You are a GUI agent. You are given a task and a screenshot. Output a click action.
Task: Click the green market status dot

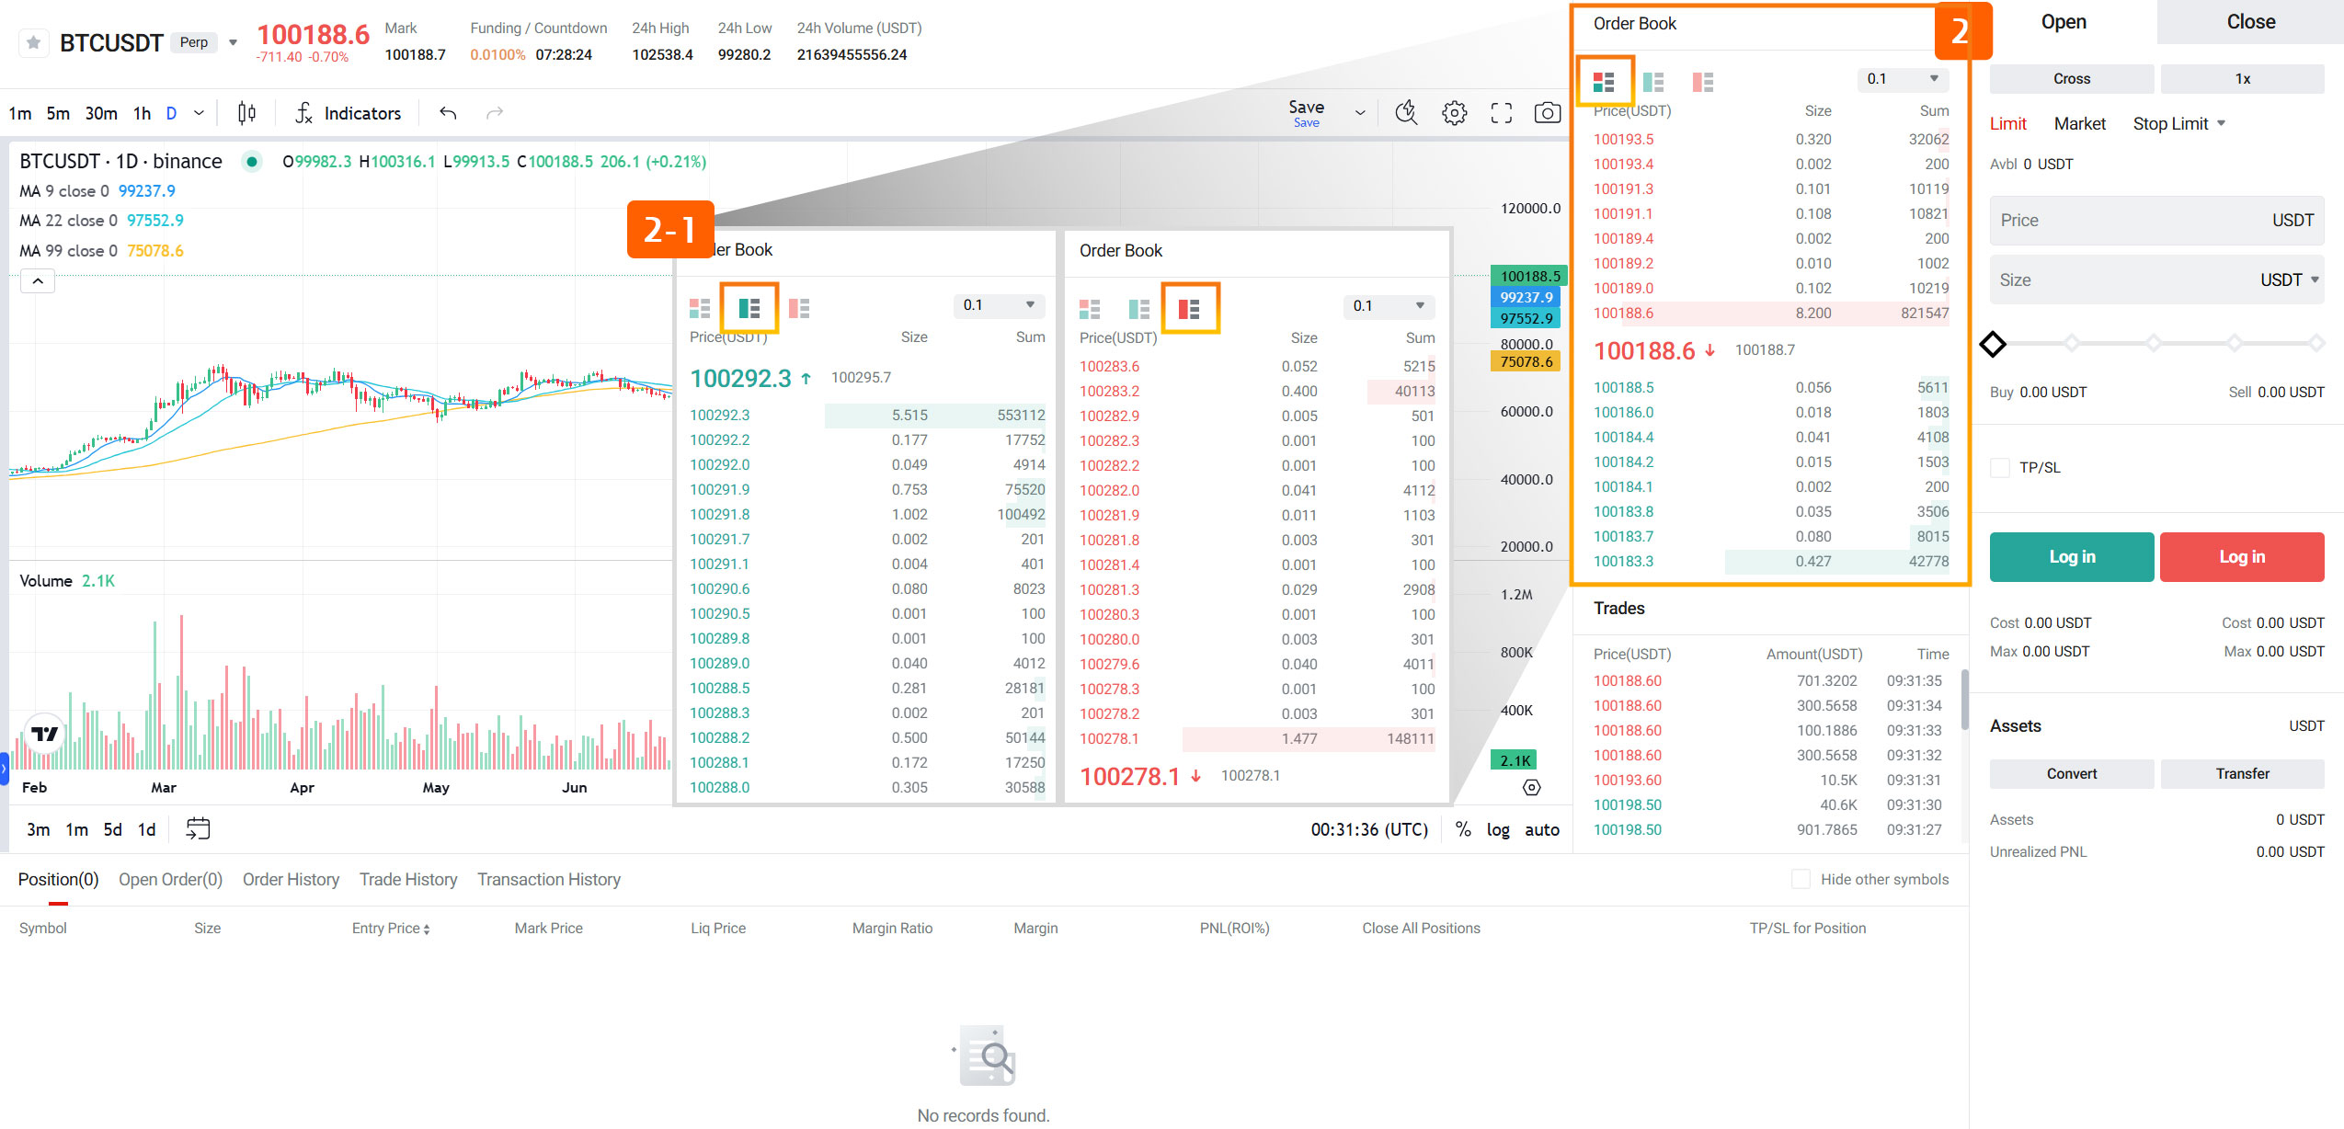[x=251, y=162]
